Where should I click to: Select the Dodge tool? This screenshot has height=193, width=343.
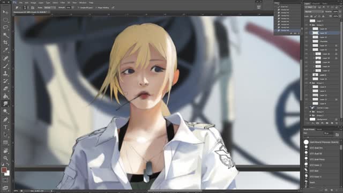click(5, 112)
